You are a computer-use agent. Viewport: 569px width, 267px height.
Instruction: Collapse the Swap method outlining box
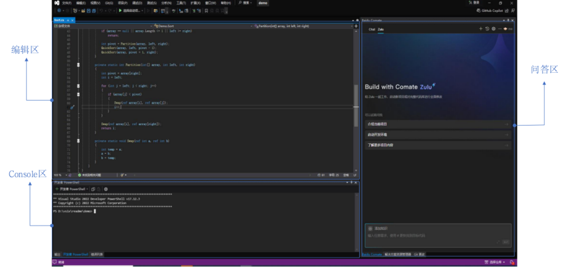point(78,141)
